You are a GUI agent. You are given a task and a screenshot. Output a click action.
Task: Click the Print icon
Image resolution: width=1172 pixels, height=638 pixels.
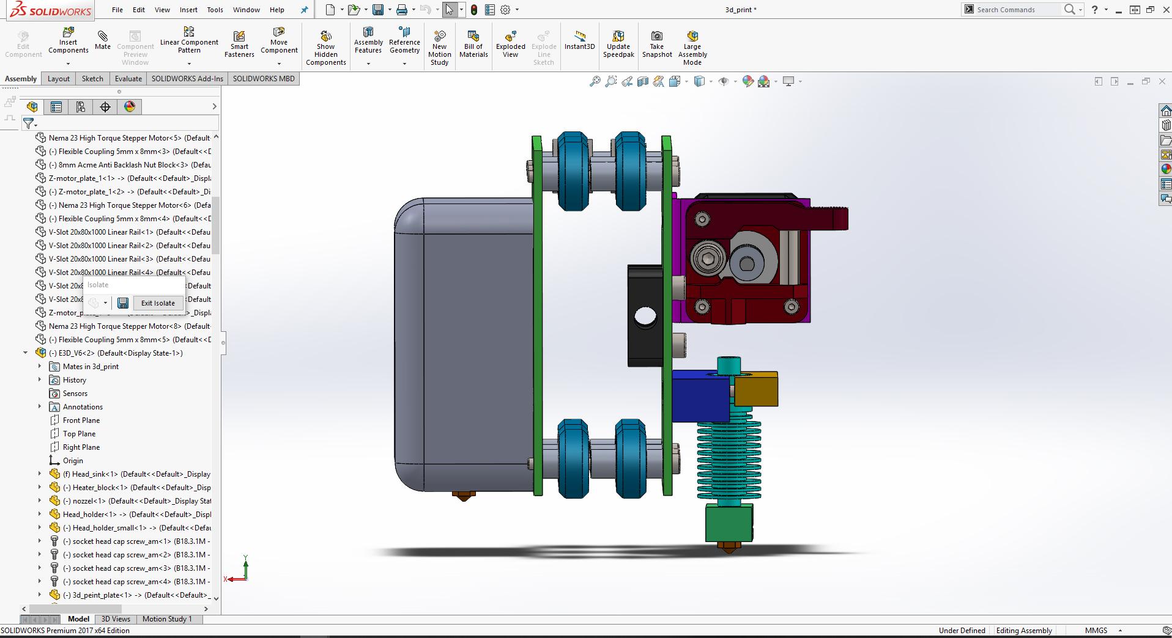pyautogui.click(x=401, y=10)
